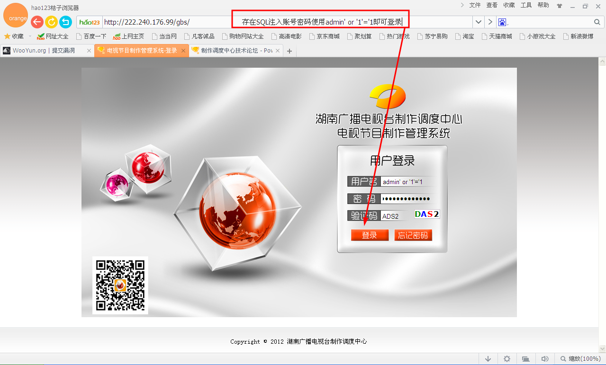Open the 网址大全 bookmark
Viewport: 606px width, 365px height.
coord(53,36)
